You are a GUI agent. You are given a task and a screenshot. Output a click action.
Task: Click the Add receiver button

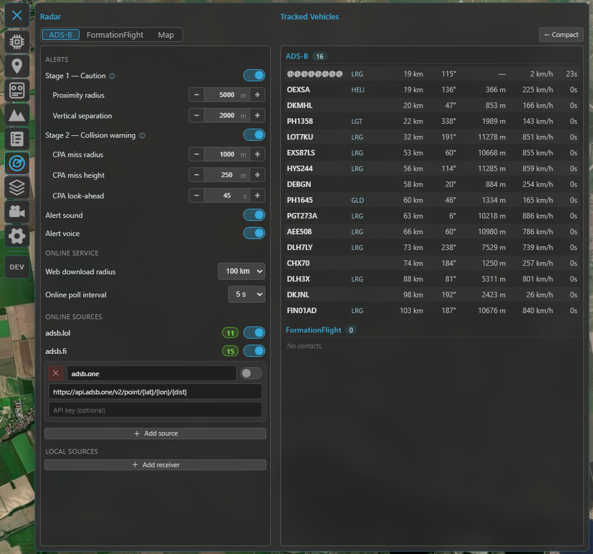click(x=155, y=465)
